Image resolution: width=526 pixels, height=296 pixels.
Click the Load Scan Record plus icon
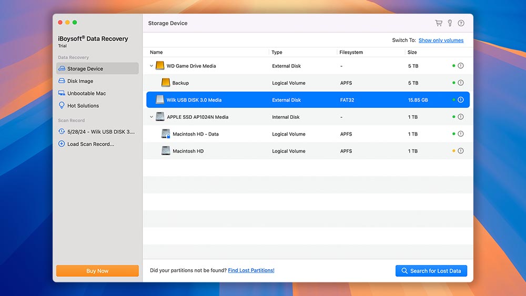pos(62,144)
